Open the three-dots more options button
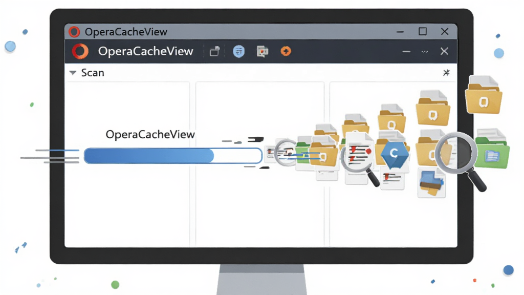The height and width of the screenshot is (295, 524). coord(425,52)
